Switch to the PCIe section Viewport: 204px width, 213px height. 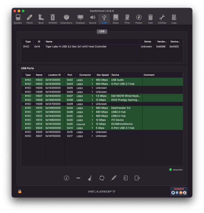[127, 19]
